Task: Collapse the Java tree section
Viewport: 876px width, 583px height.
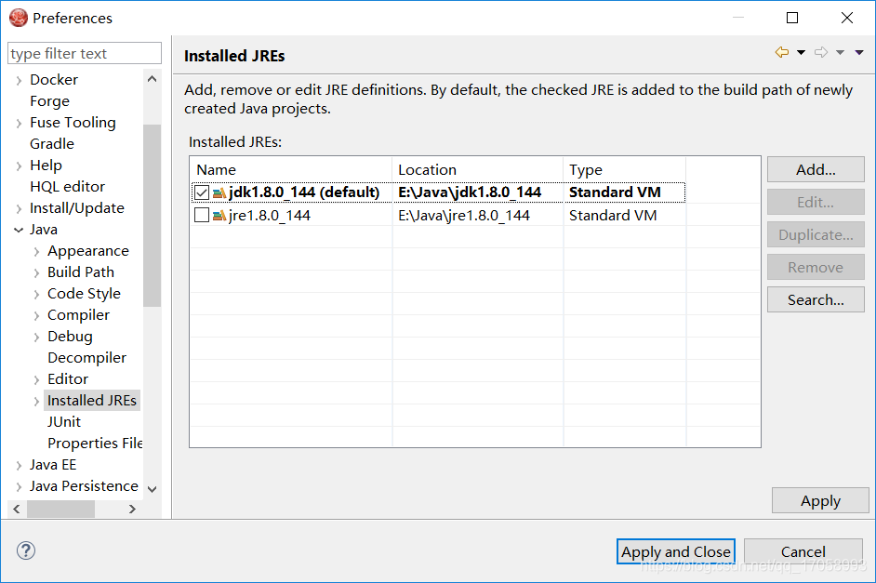Action: coord(17,229)
